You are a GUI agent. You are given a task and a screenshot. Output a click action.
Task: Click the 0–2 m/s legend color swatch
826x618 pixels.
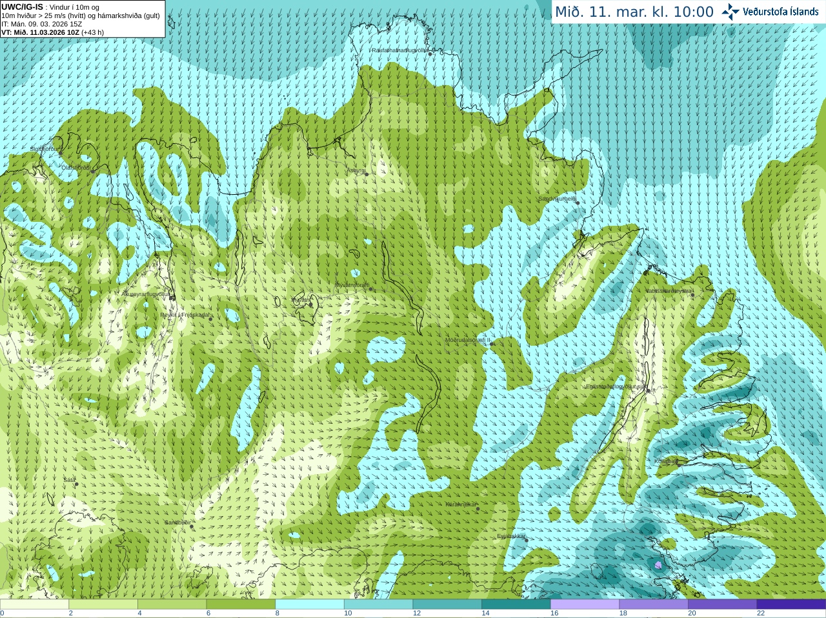point(34,604)
